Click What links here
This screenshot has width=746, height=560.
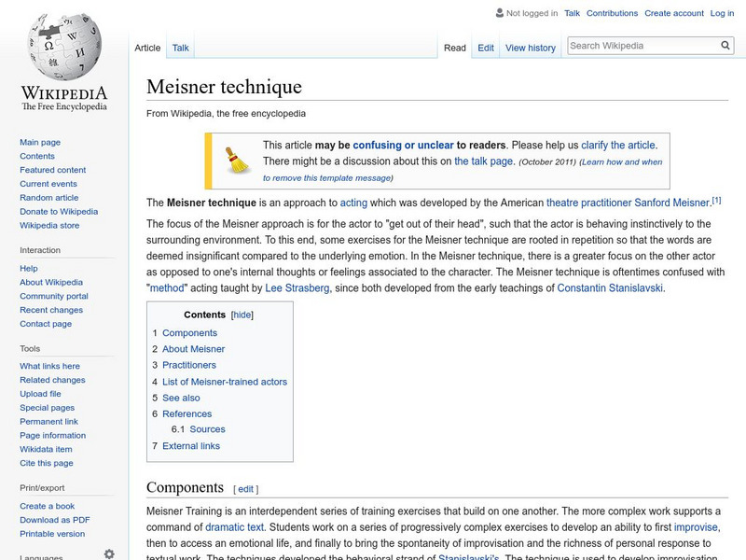click(x=49, y=366)
